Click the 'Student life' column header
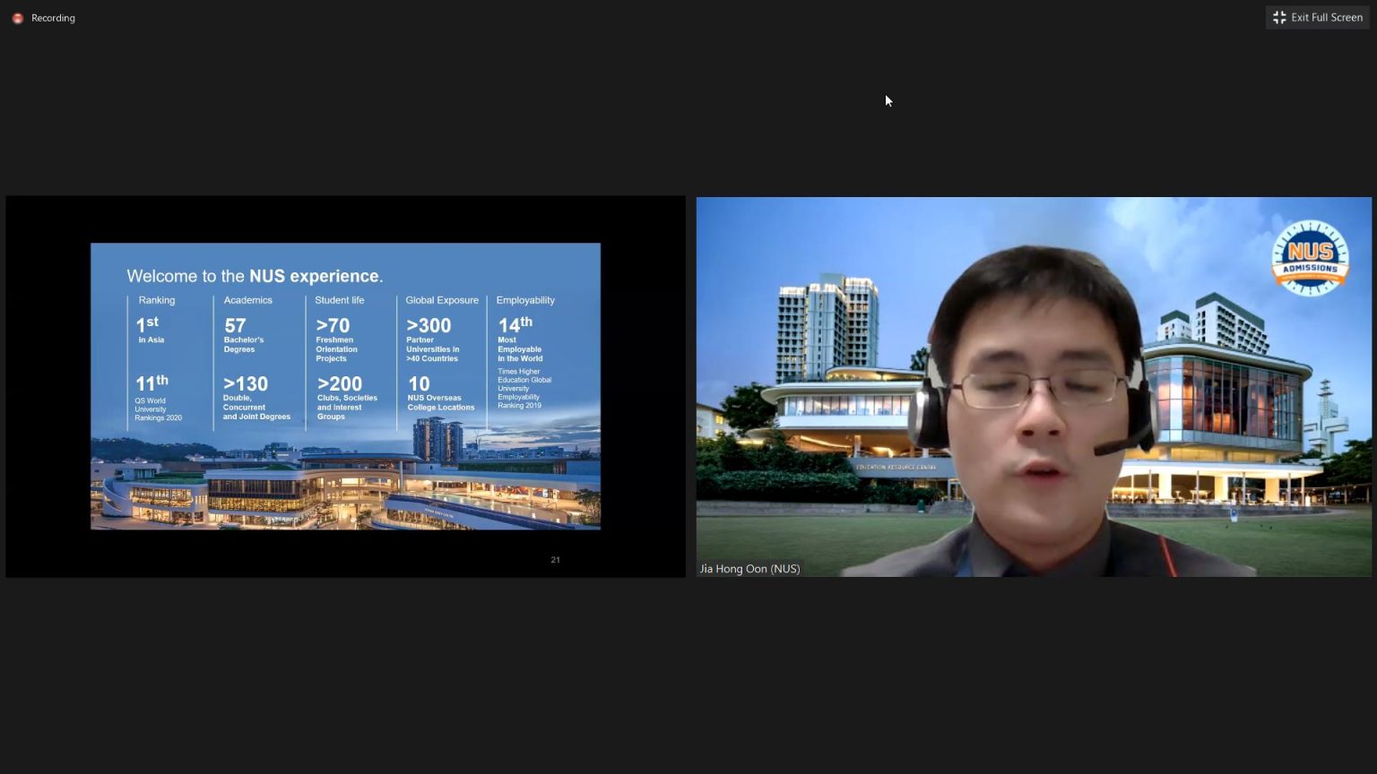 click(x=339, y=300)
